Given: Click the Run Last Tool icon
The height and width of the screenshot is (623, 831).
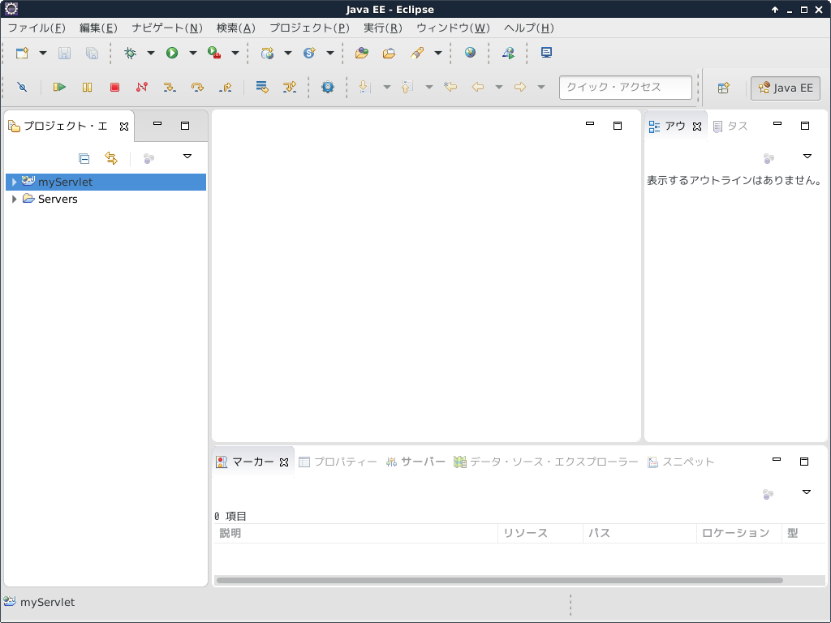Looking at the screenshot, I should point(214,53).
